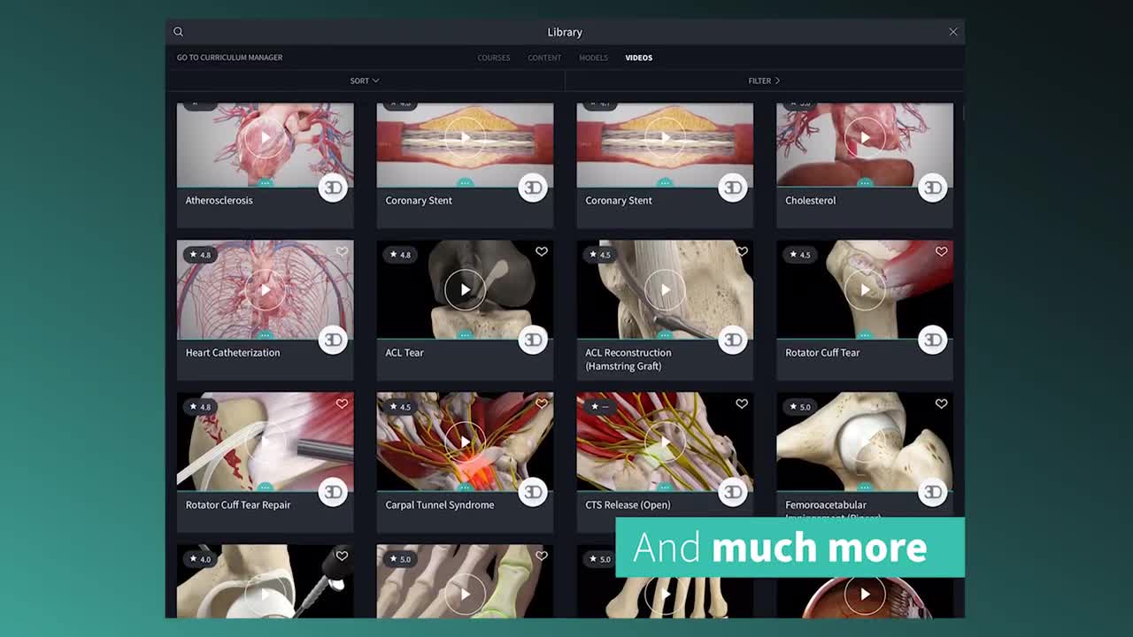Toggle favorite on CTS Release (Open)
This screenshot has height=637, width=1133.
(x=742, y=403)
